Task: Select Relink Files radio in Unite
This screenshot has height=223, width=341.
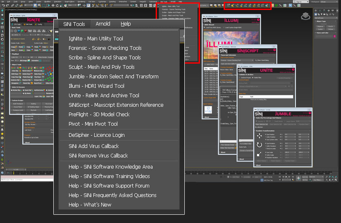Action: (253, 77)
